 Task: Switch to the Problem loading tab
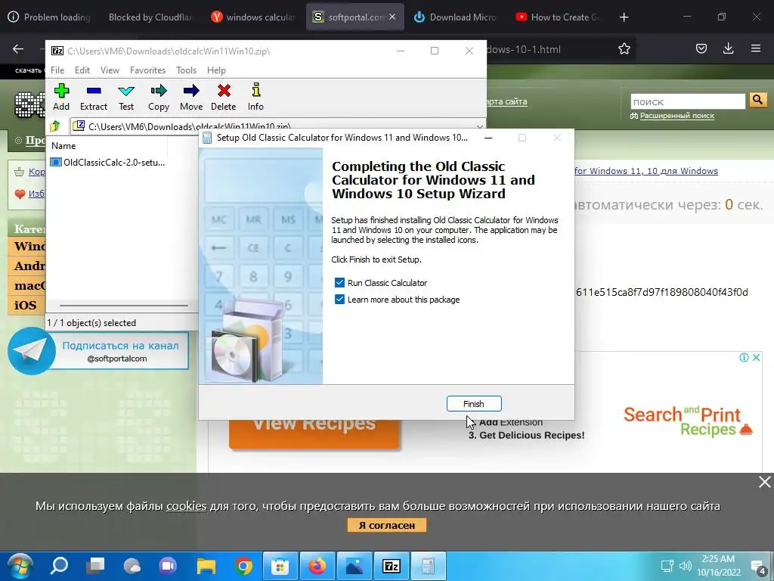click(x=49, y=17)
